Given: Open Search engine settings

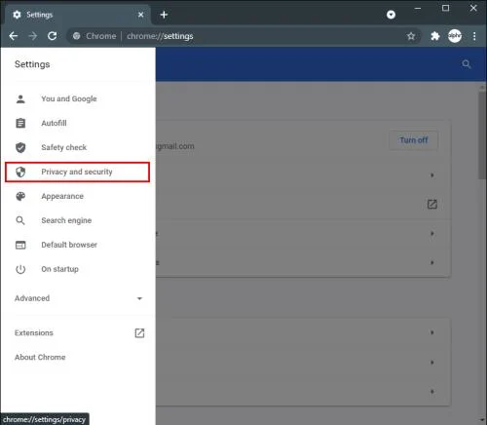Looking at the screenshot, I should (77, 220).
